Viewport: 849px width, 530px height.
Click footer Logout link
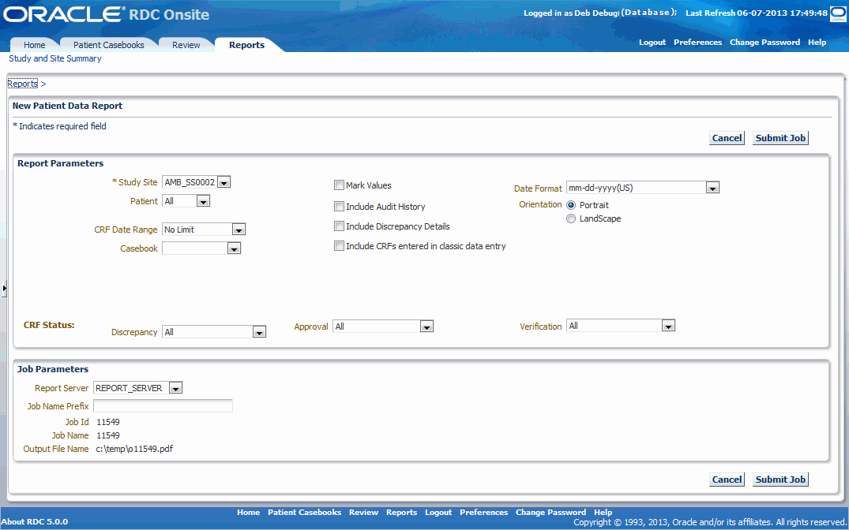pyautogui.click(x=438, y=512)
